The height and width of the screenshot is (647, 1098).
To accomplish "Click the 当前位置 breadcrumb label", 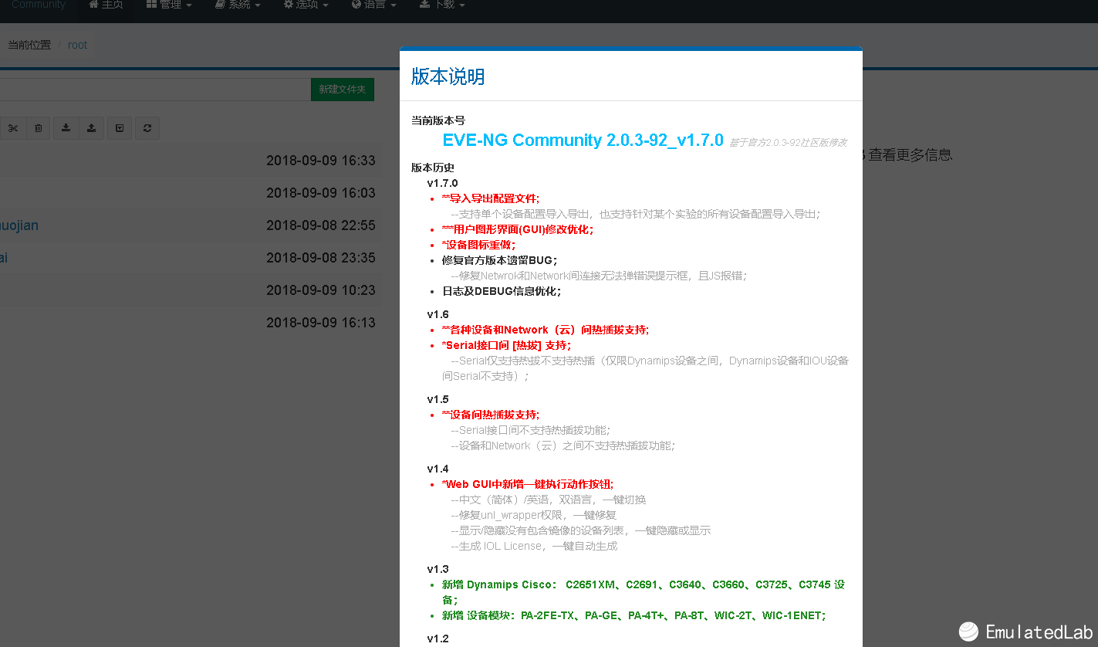I will coord(29,45).
